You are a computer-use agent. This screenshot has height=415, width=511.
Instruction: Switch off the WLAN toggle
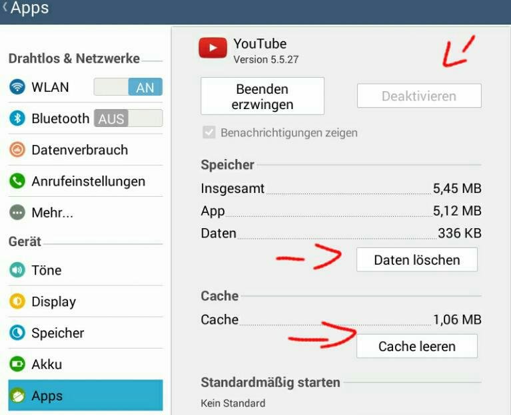(x=128, y=87)
